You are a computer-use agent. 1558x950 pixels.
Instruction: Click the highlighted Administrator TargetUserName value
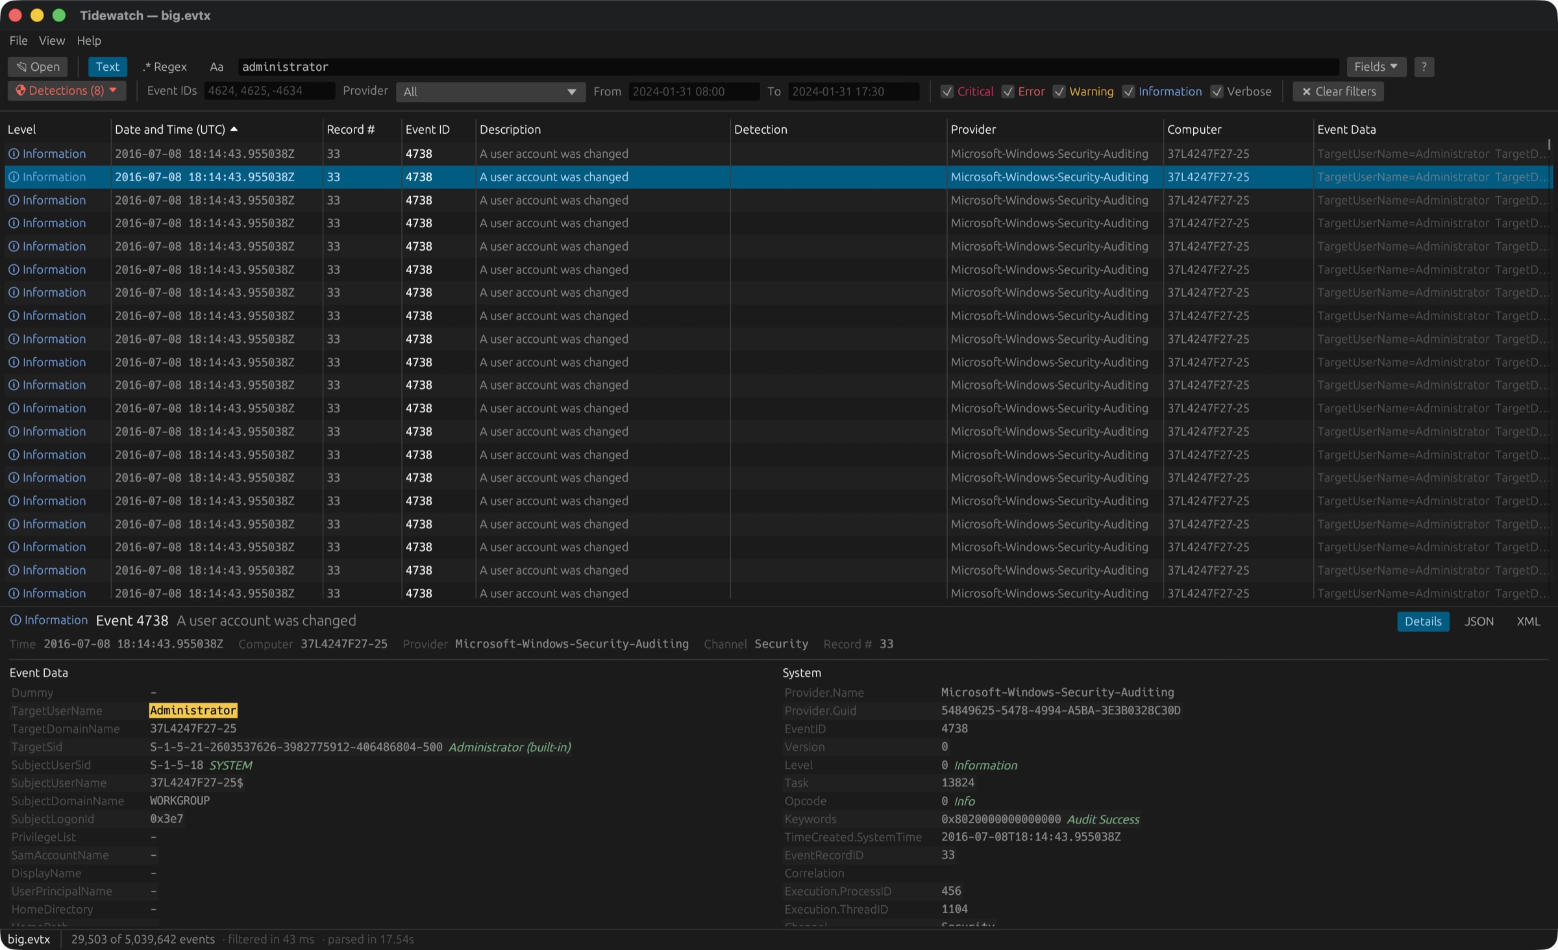point(193,710)
